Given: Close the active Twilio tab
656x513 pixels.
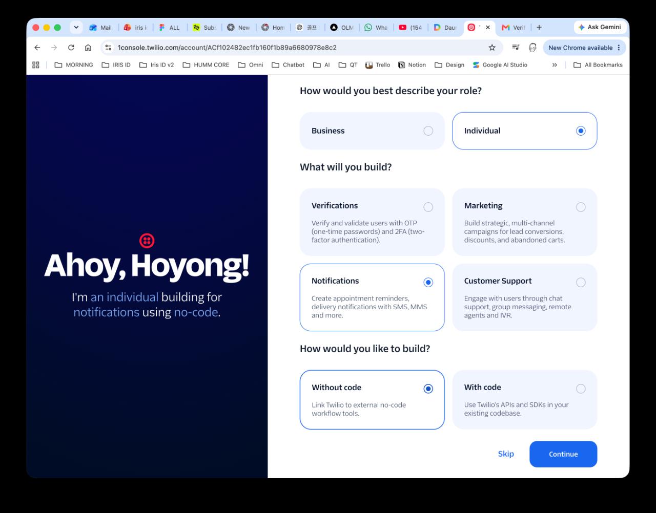Looking at the screenshot, I should pos(487,28).
